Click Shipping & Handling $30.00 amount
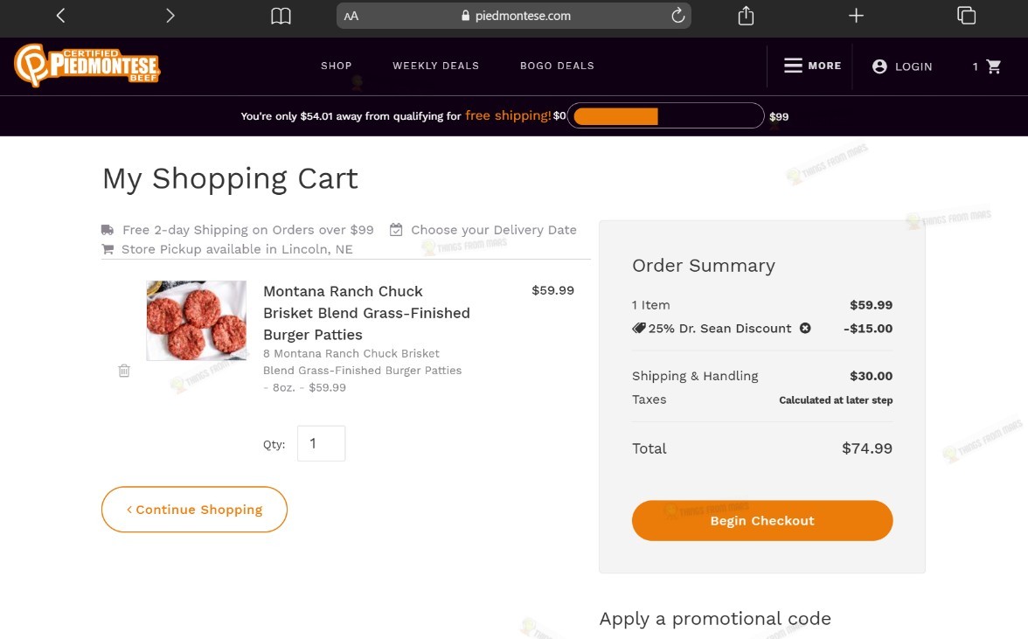This screenshot has width=1028, height=639. [872, 376]
